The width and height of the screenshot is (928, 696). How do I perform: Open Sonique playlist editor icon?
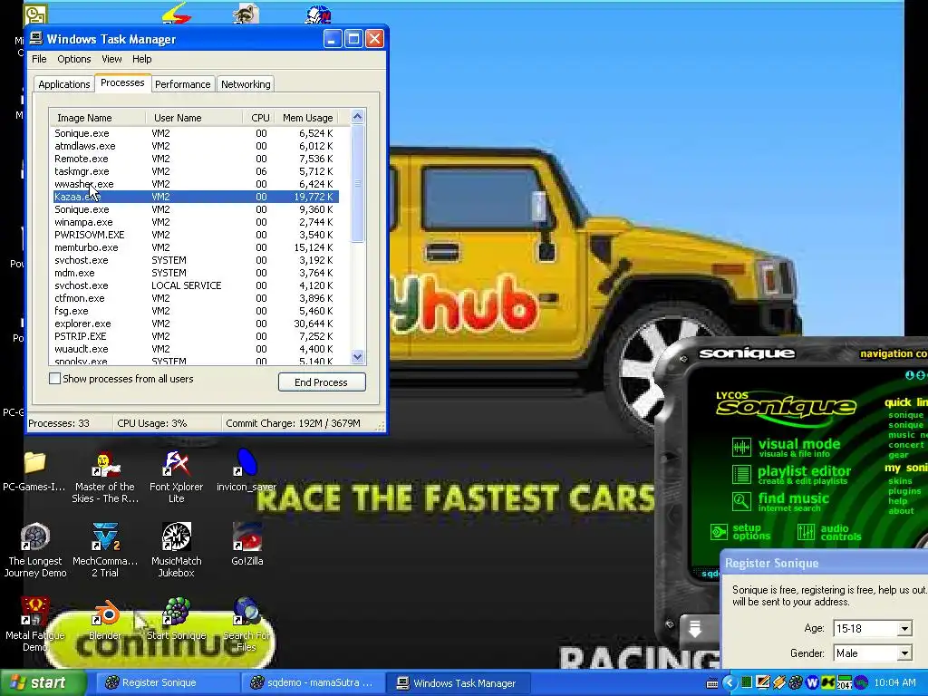click(x=741, y=474)
